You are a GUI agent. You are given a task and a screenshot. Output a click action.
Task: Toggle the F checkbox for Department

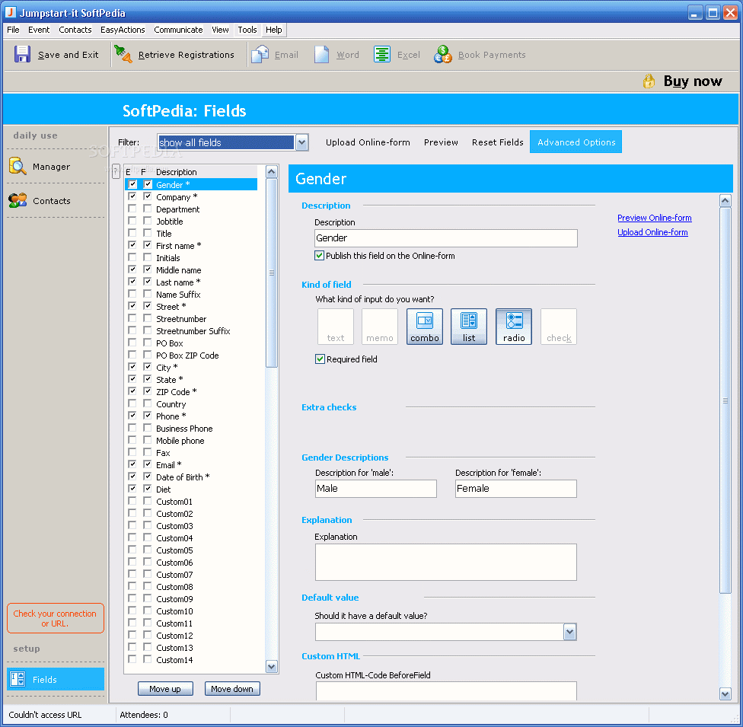148,209
